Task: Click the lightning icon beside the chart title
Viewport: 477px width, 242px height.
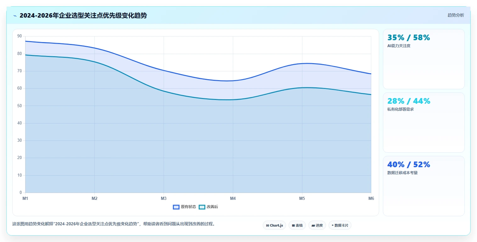Action: coord(15,16)
